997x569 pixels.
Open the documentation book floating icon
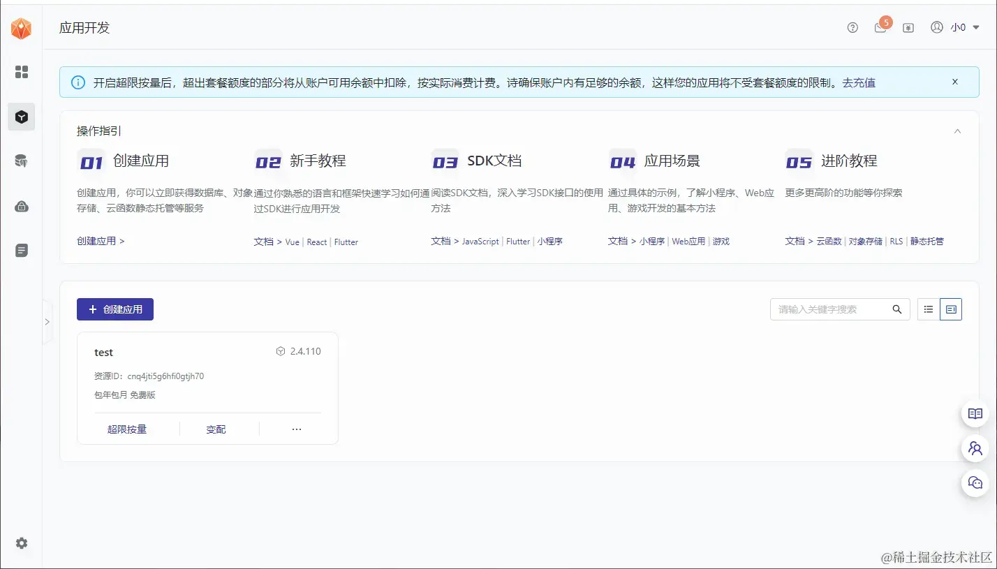(975, 413)
